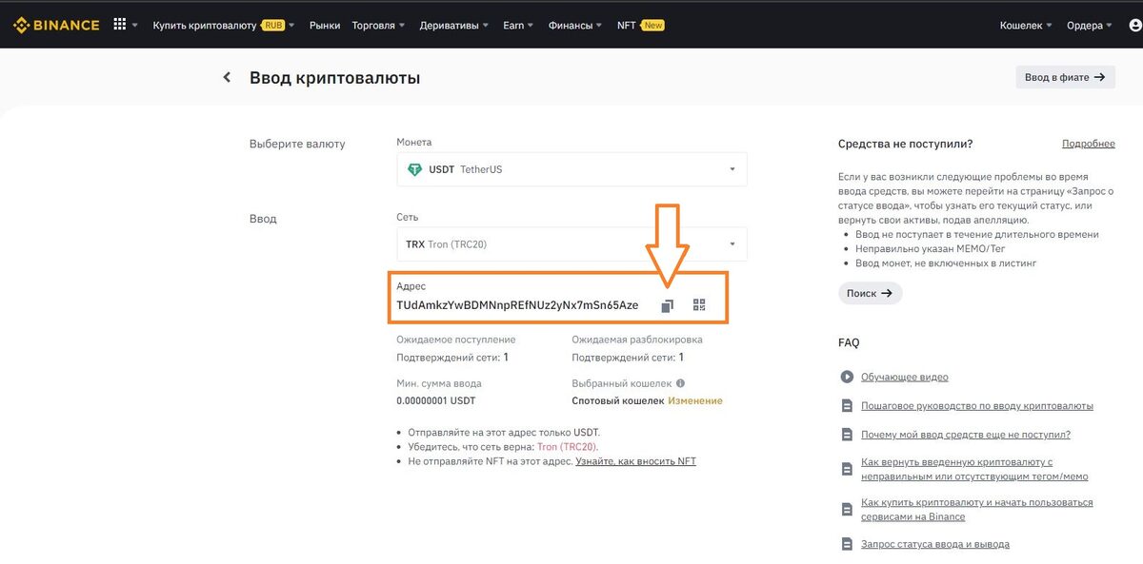1143x564 pixels.
Task: Click document icon beside Как вернуть введенную криптовалюту
Action: coord(847,469)
